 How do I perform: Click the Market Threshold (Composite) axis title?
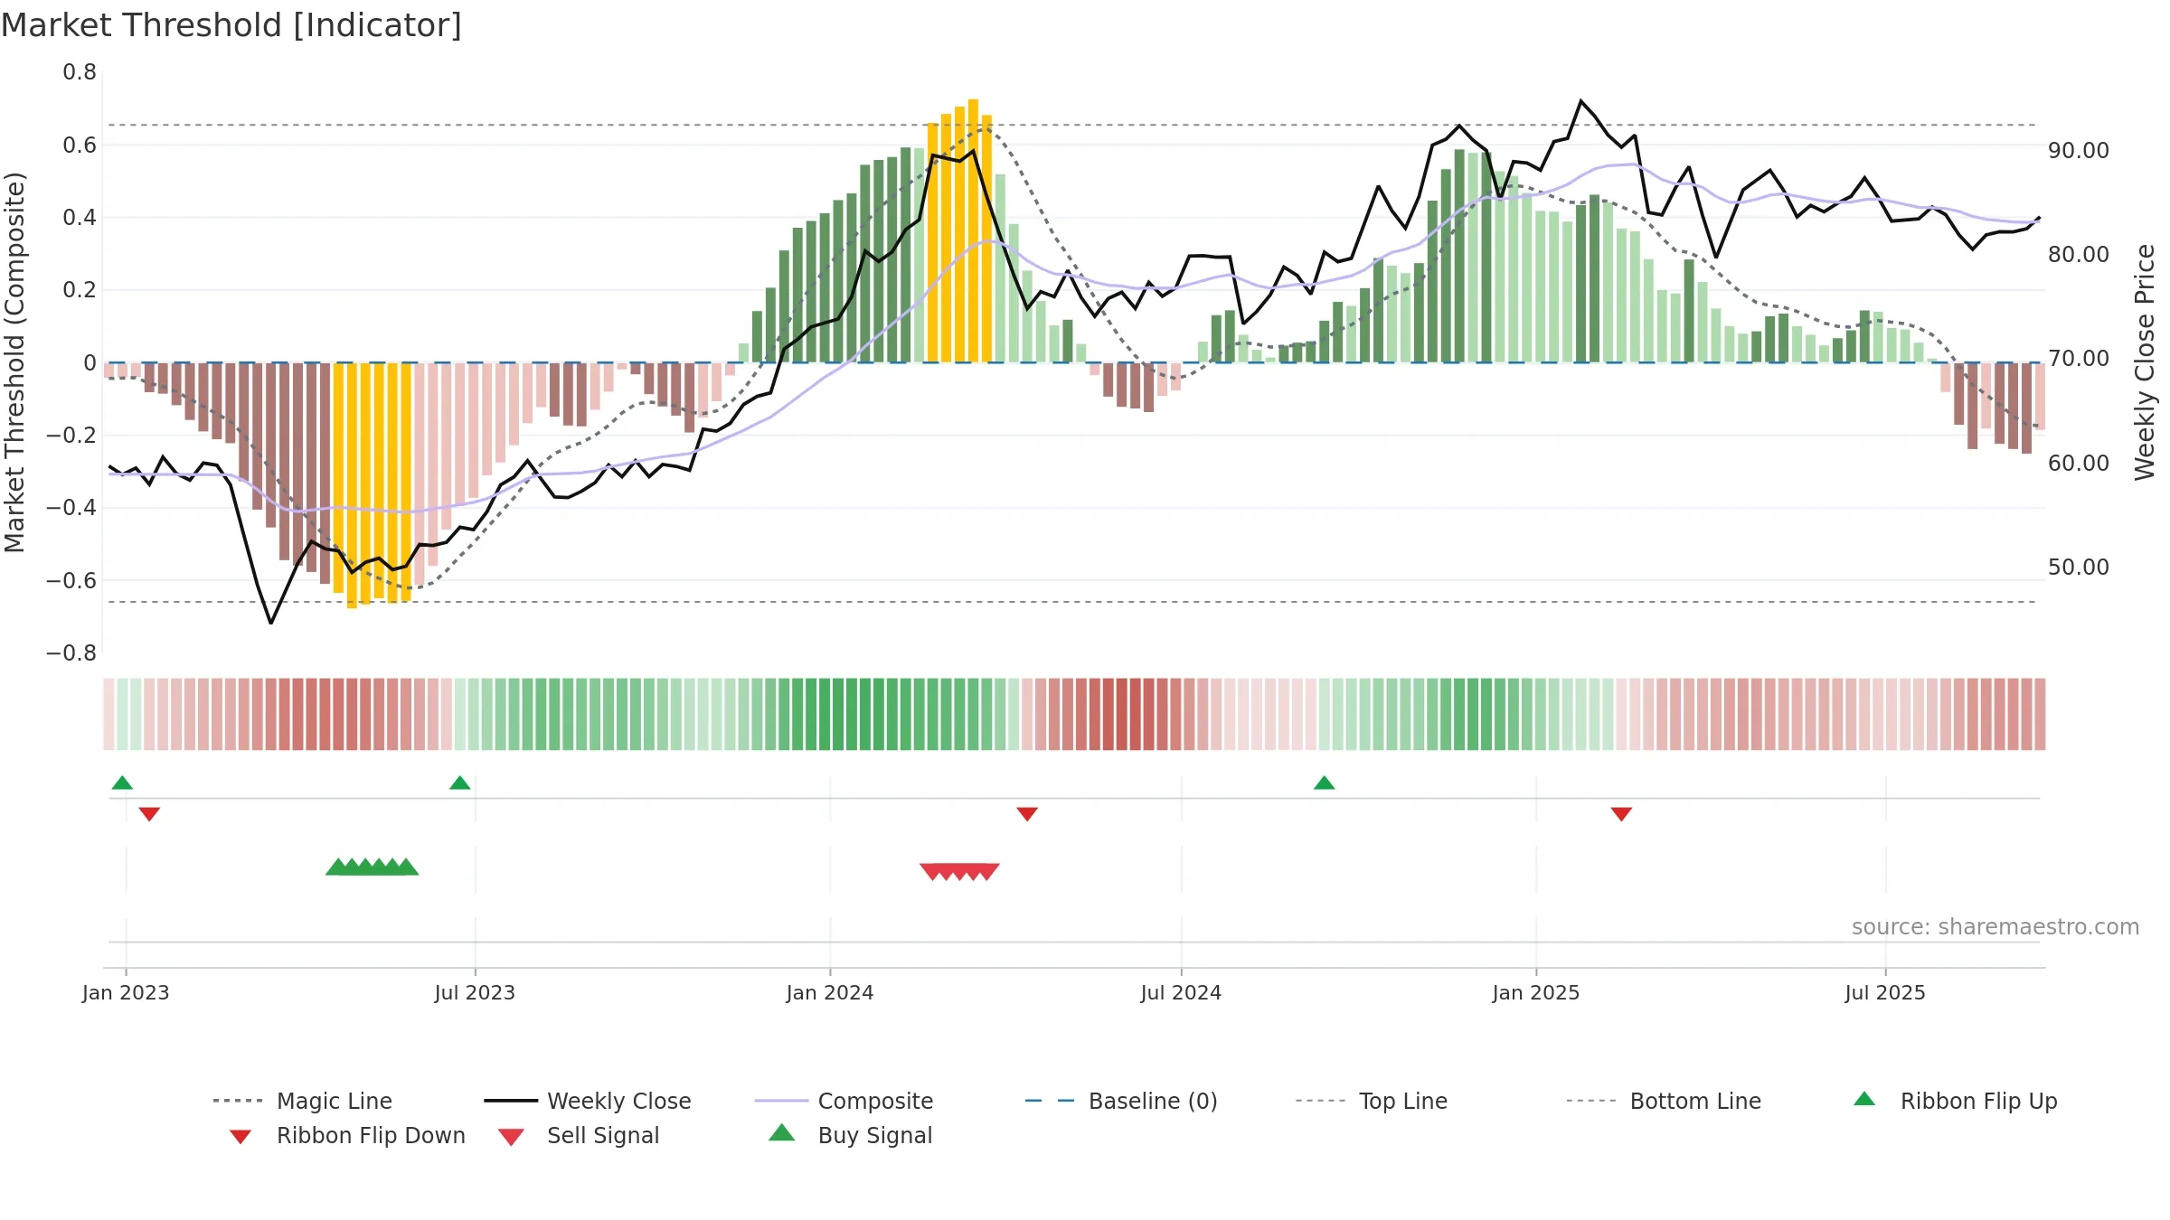click(14, 362)
